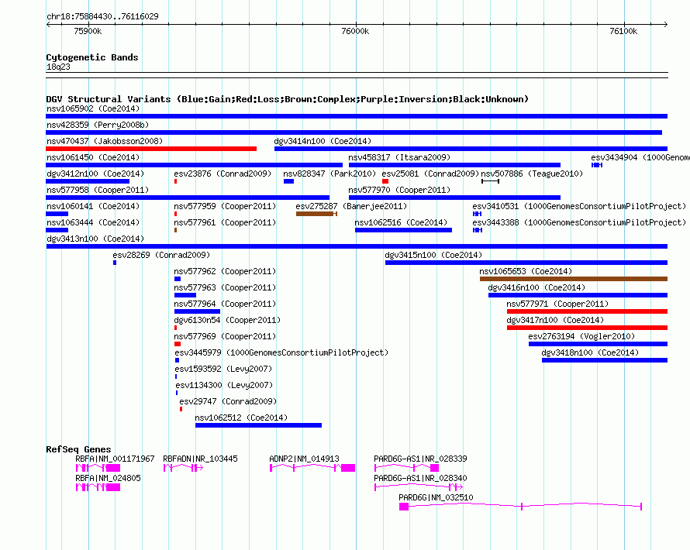Click the RefSeq Genes track title
Image resolution: width=690 pixels, height=550 pixels.
[x=78, y=449]
